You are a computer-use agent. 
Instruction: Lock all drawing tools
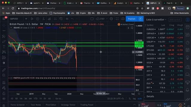(x=4, y=93)
